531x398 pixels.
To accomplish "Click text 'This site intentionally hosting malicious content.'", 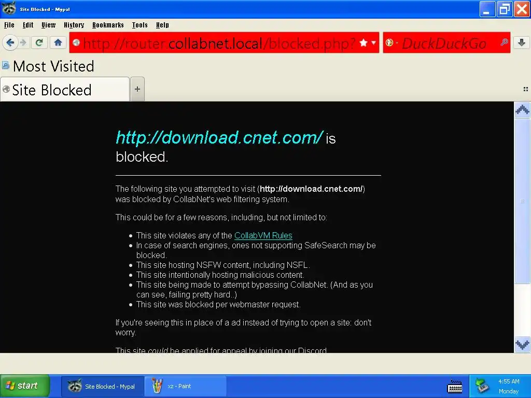I will [x=220, y=275].
